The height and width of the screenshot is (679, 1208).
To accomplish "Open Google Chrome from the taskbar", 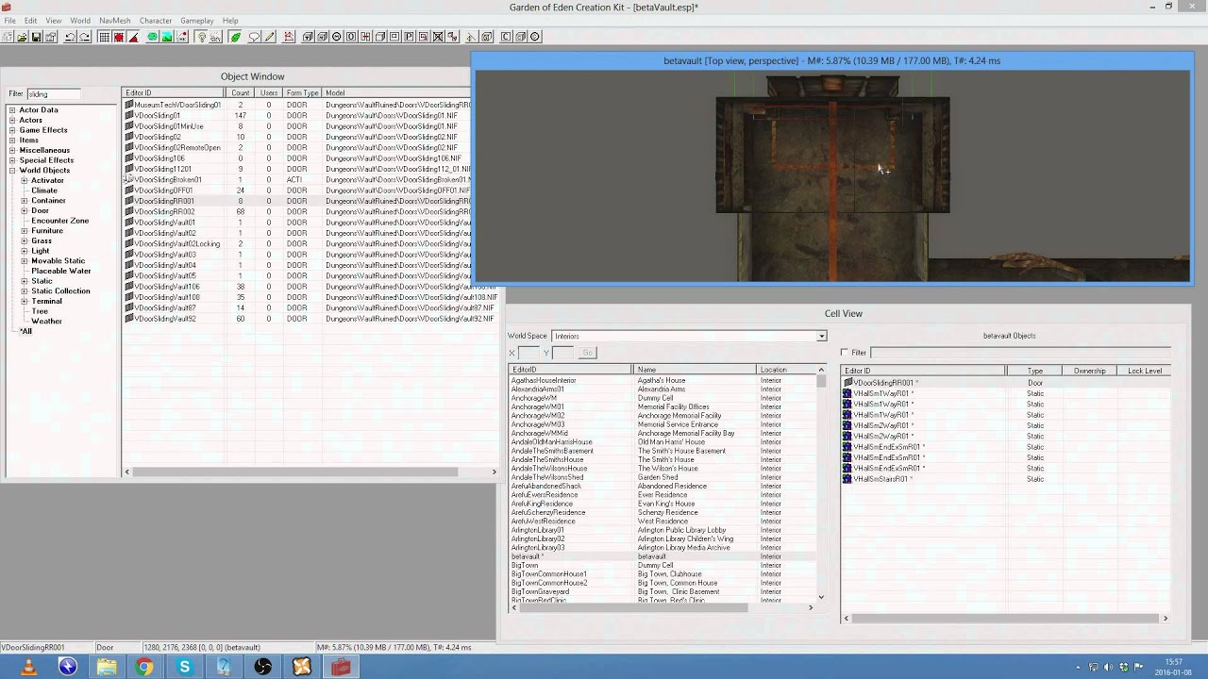I will pyautogui.click(x=144, y=667).
